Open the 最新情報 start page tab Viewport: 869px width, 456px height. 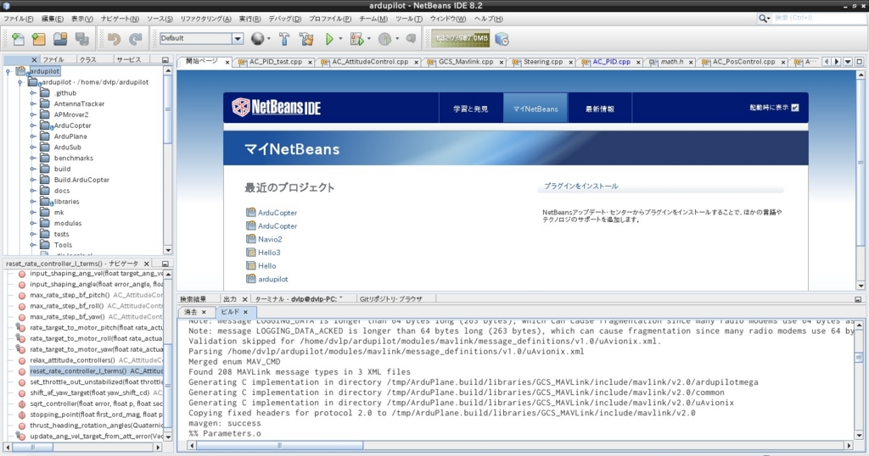pos(600,108)
